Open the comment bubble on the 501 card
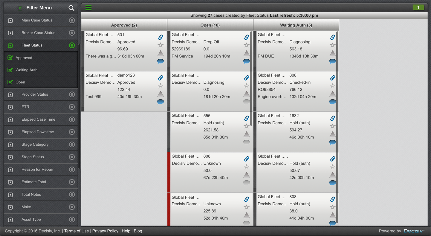The image size is (431, 236). pyautogui.click(x=161, y=61)
